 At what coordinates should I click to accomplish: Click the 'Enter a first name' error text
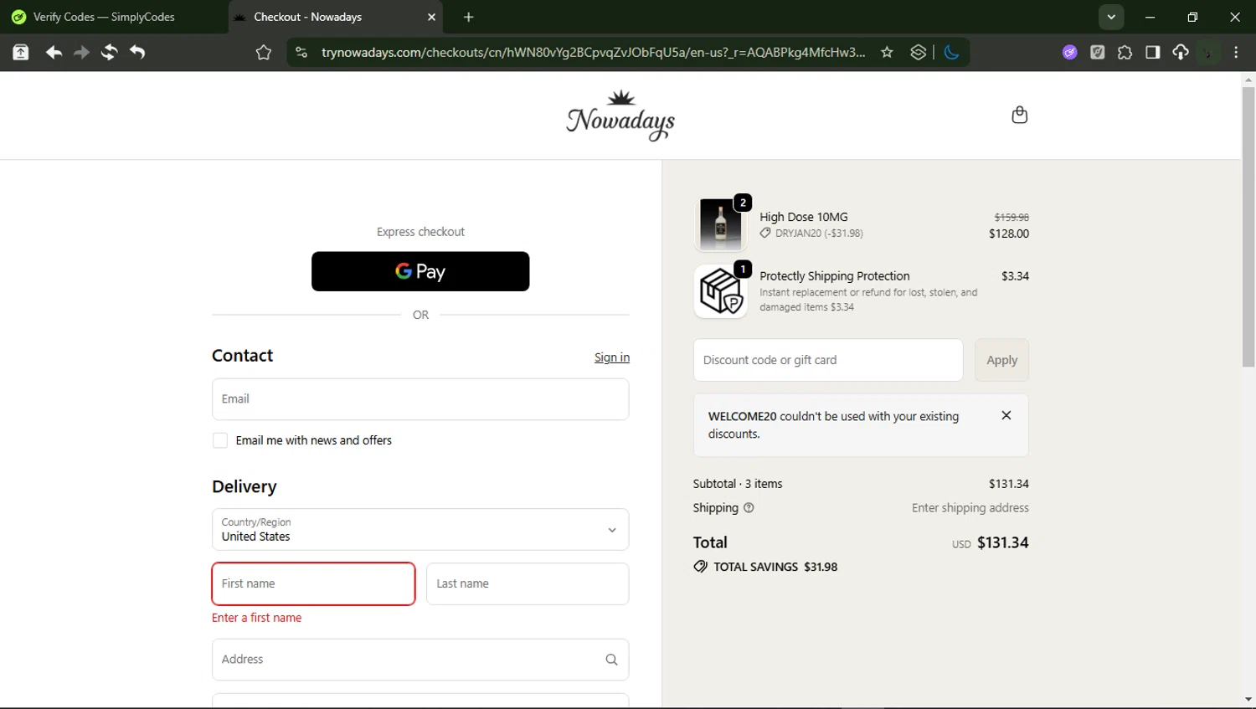click(x=256, y=618)
